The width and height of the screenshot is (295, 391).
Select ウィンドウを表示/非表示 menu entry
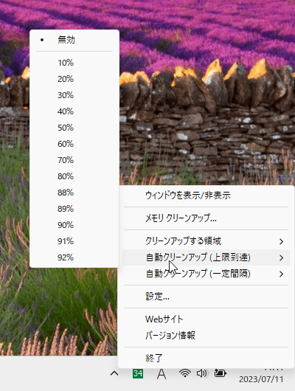pos(206,195)
